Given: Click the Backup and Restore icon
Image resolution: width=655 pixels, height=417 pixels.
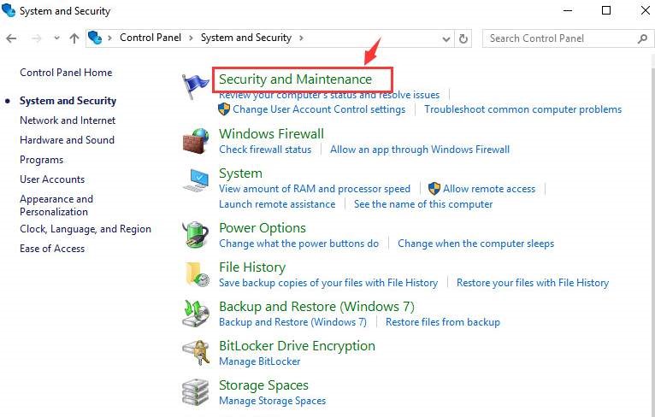Looking at the screenshot, I should pyautogui.click(x=196, y=314).
